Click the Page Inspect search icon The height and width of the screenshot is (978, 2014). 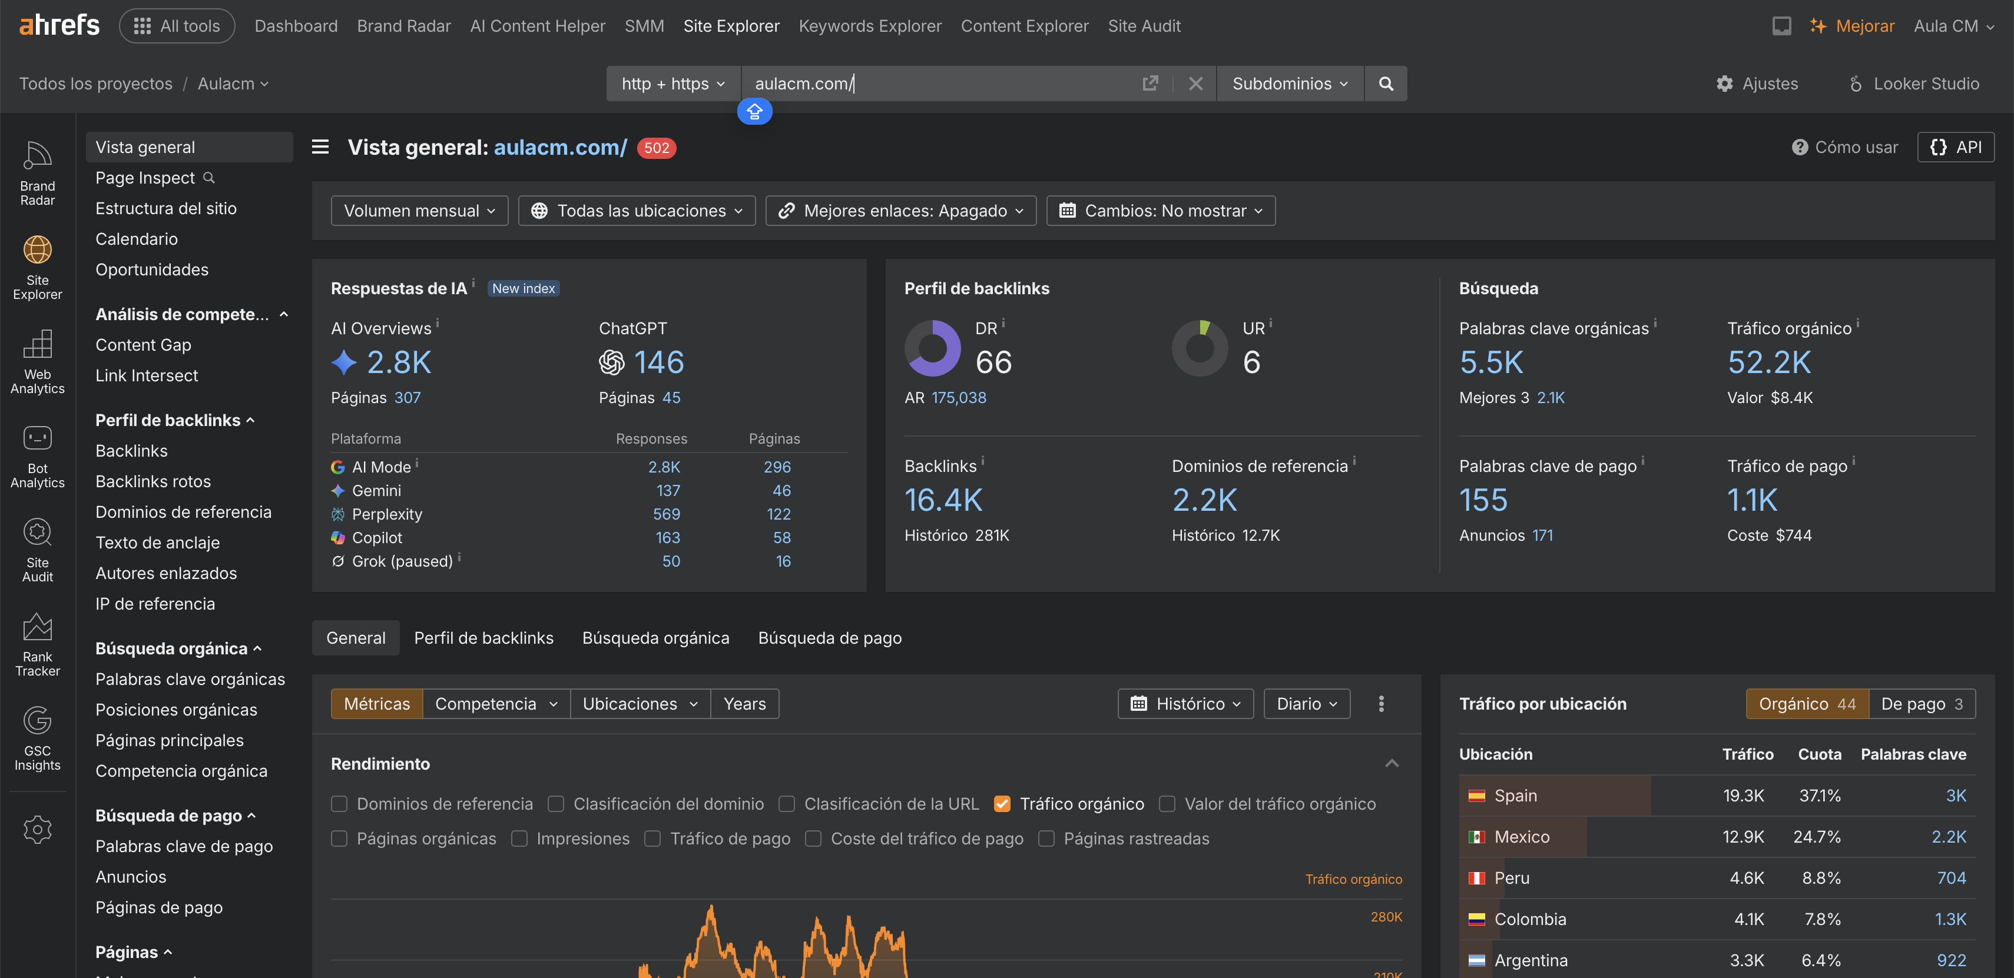pyautogui.click(x=208, y=178)
